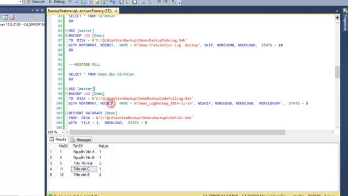Select the cell 'Trần Thị Huệ'
348x196 pixels.
[x=84, y=163]
